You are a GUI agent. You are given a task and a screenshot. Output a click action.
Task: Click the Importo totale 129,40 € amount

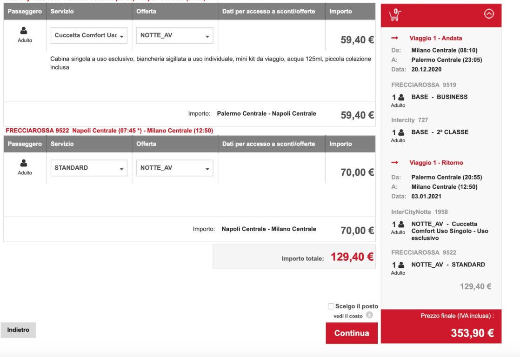[352, 257]
